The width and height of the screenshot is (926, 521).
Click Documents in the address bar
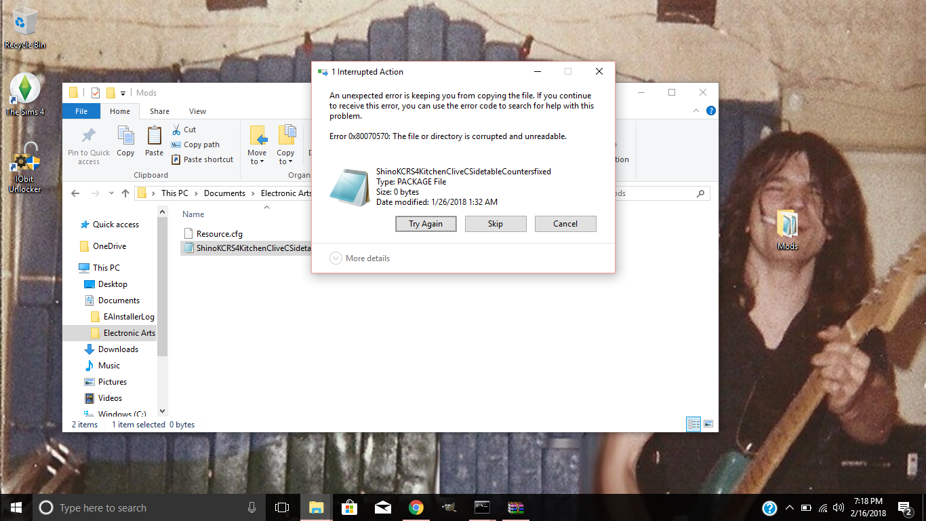point(224,193)
